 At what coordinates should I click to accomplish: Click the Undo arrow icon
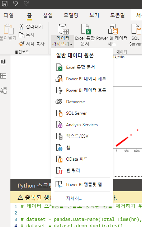pyautogui.click(x=15, y=3)
